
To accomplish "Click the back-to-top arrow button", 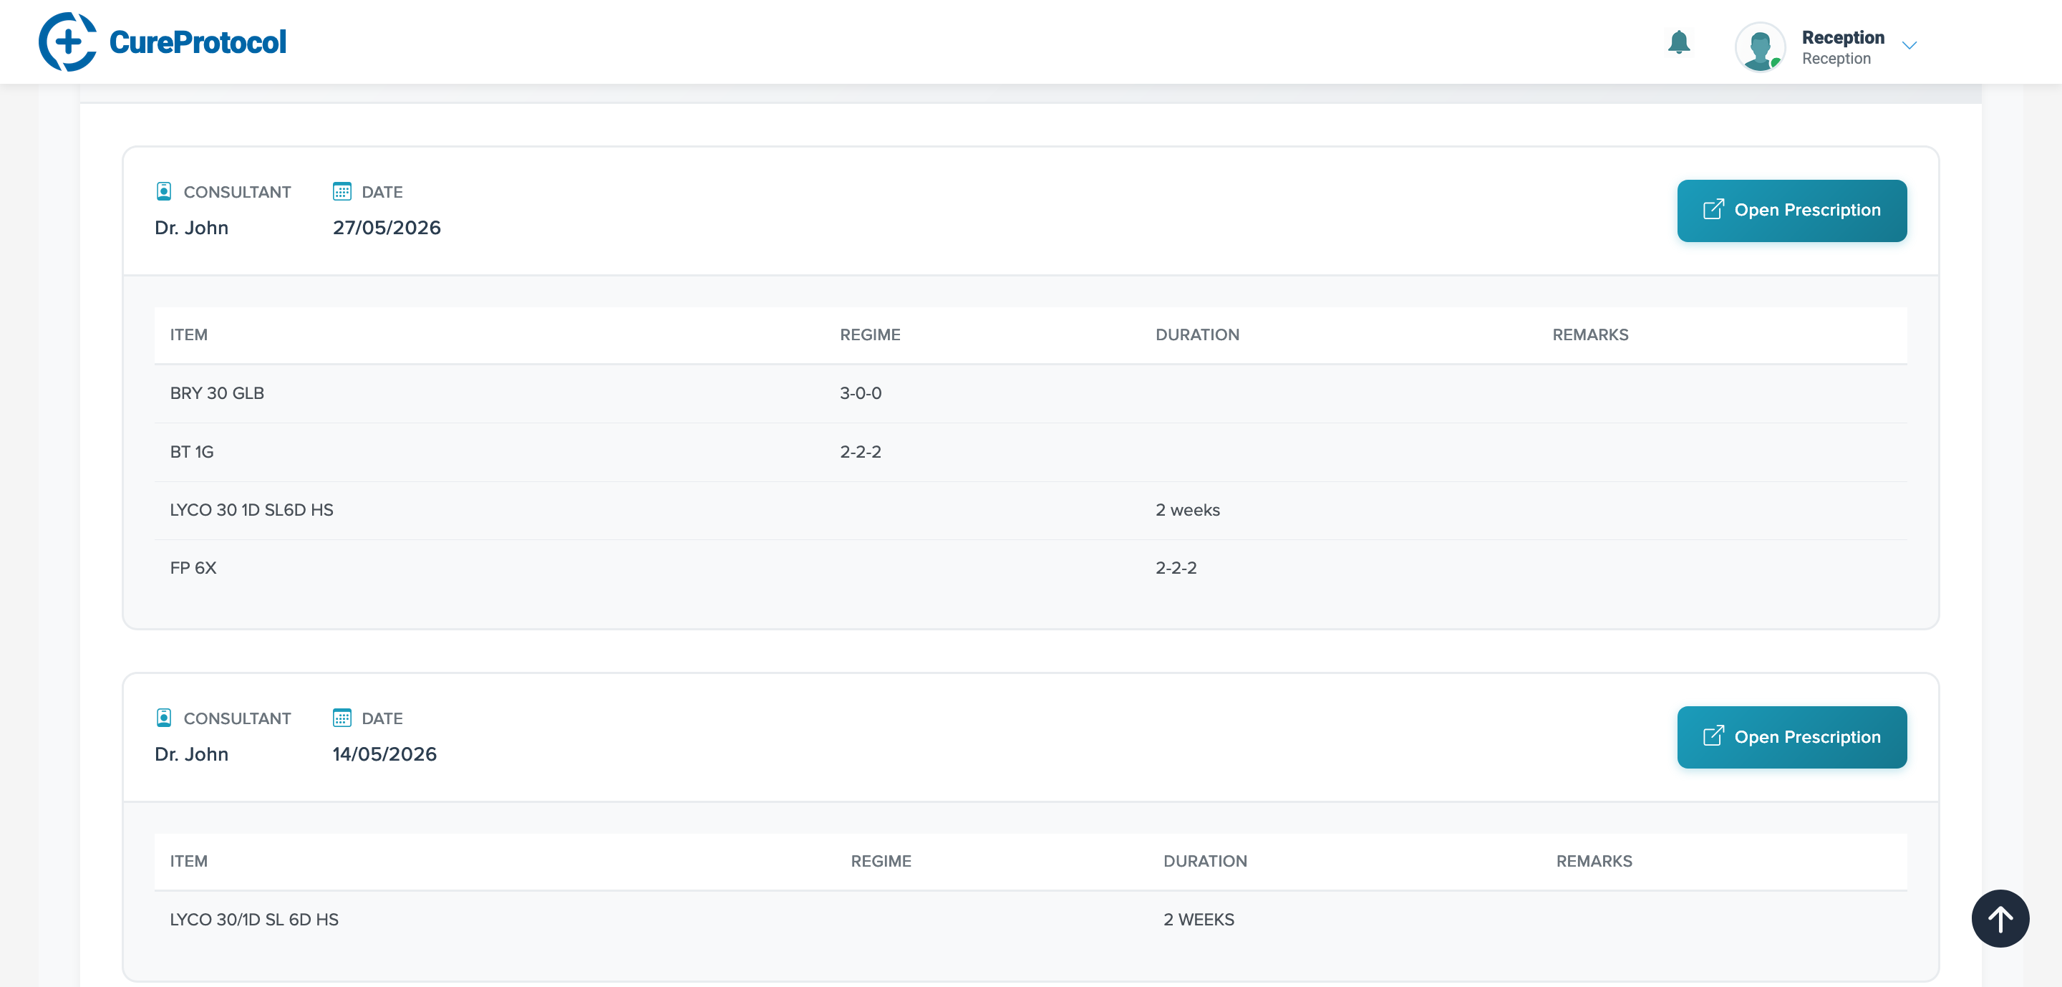I will coord(2000,919).
